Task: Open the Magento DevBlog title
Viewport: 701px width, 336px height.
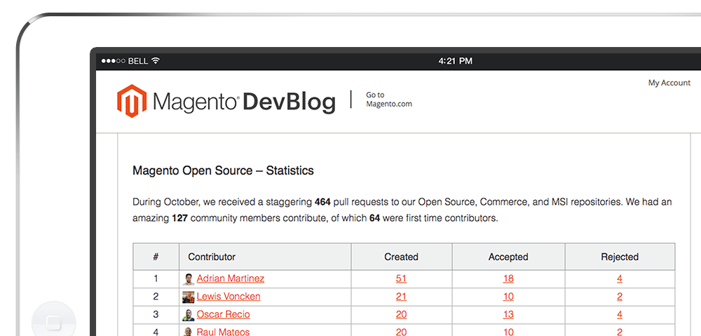Action: pos(244,102)
